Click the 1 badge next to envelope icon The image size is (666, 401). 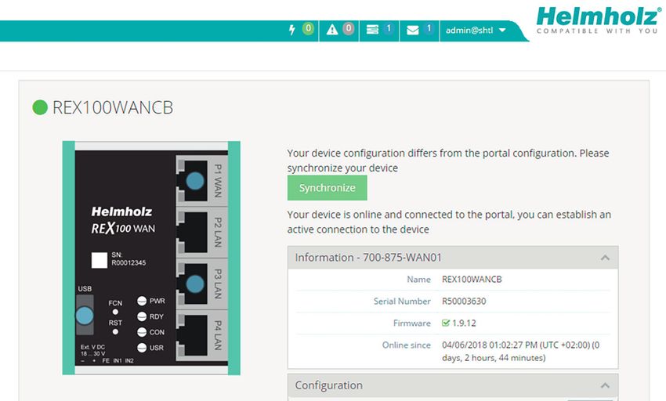(429, 28)
